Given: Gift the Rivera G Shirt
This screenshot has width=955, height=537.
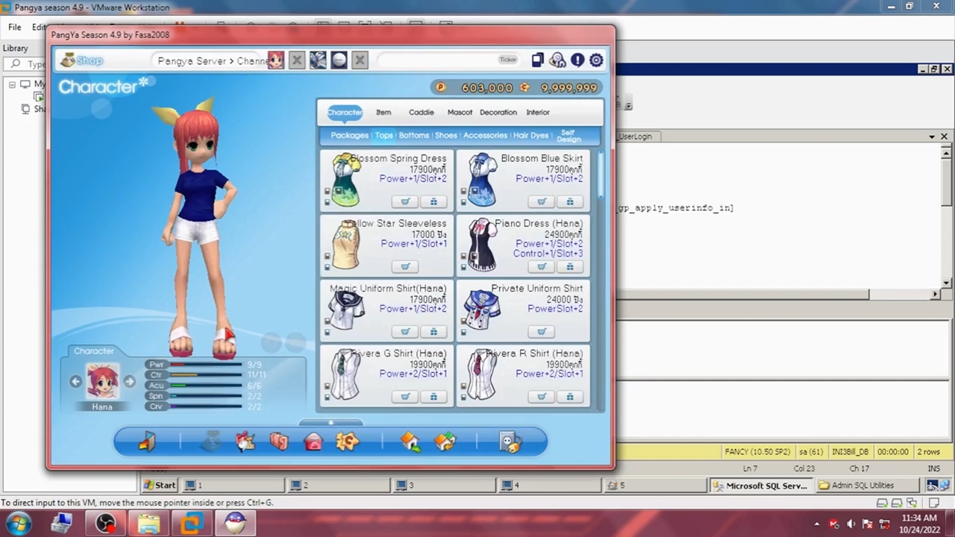Looking at the screenshot, I should tap(433, 396).
